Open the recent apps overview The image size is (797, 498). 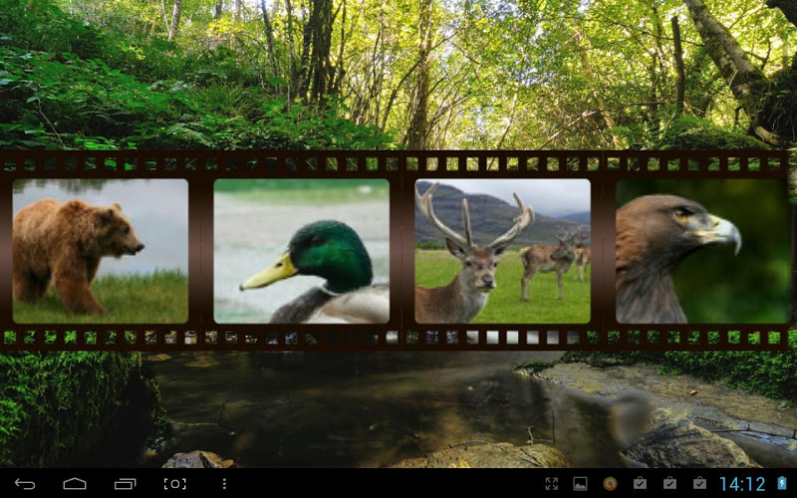[x=126, y=484]
